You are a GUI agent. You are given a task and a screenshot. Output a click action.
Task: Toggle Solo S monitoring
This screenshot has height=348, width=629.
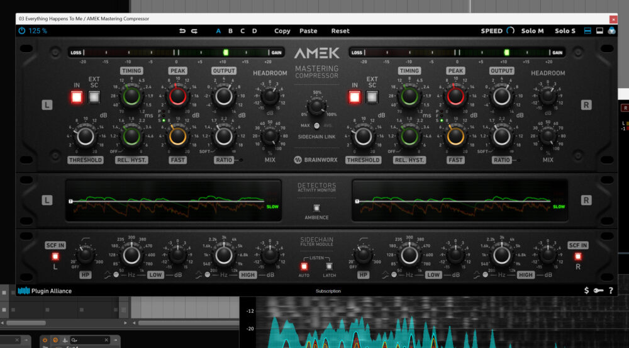[565, 31]
